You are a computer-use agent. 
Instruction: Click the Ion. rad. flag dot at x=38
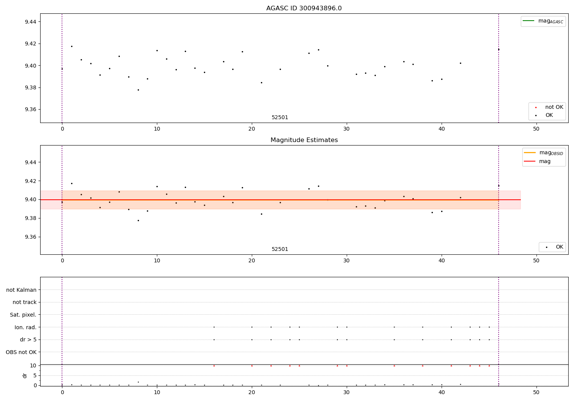pyautogui.click(x=422, y=327)
